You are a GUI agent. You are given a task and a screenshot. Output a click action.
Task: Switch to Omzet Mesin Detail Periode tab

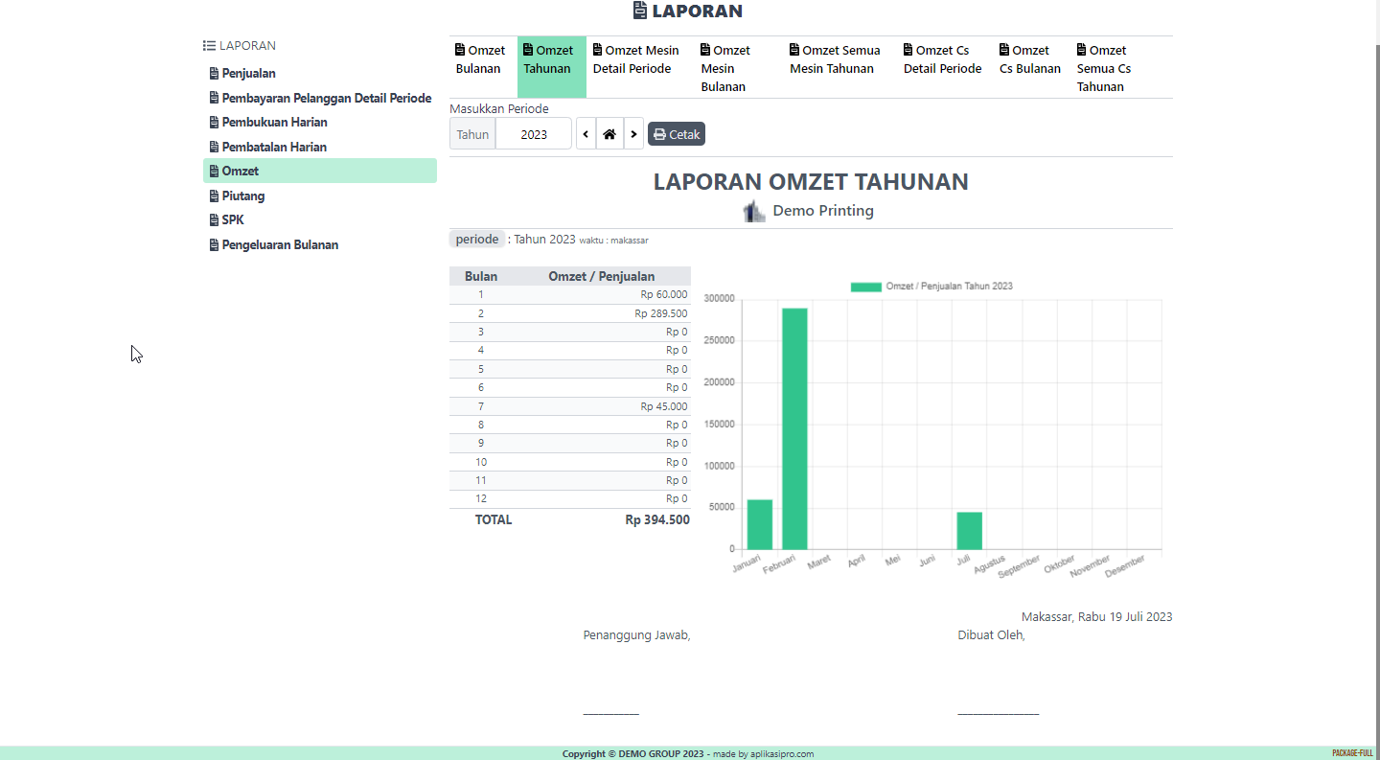[x=635, y=59]
